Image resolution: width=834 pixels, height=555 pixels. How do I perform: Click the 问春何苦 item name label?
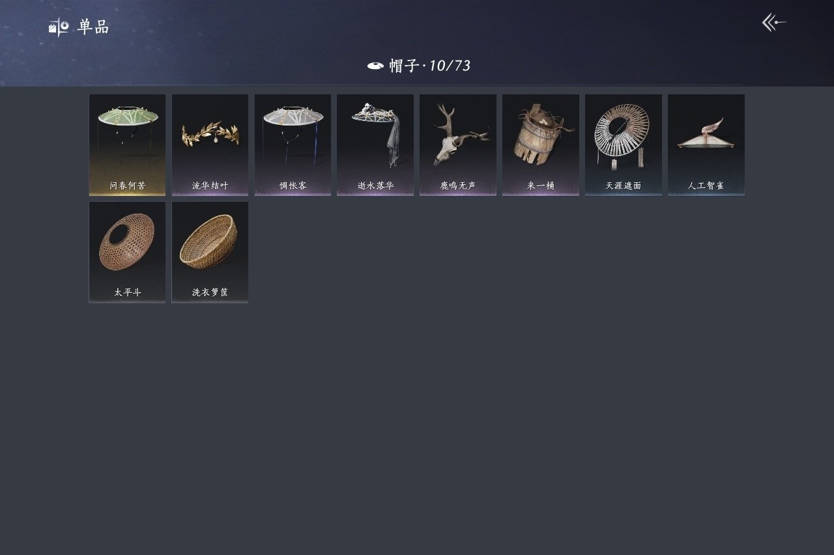127,186
